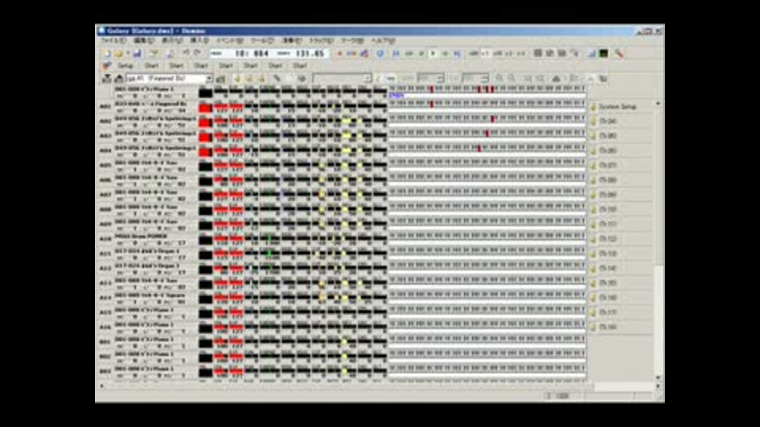
Task: Open the 挿入(I) Insert menu
Action: pyautogui.click(x=199, y=40)
